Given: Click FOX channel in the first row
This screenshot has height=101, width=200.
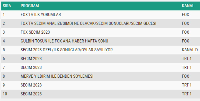Looking at the screenshot, I should pos(185,15).
